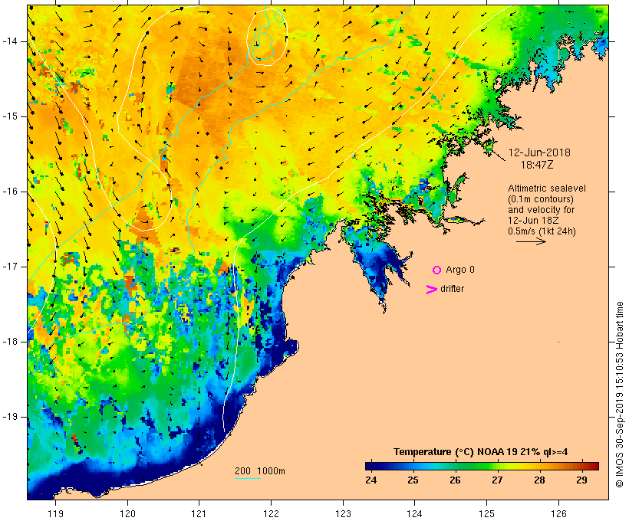Click longitude axis label 124
The image size is (629, 521).
[x=414, y=513]
